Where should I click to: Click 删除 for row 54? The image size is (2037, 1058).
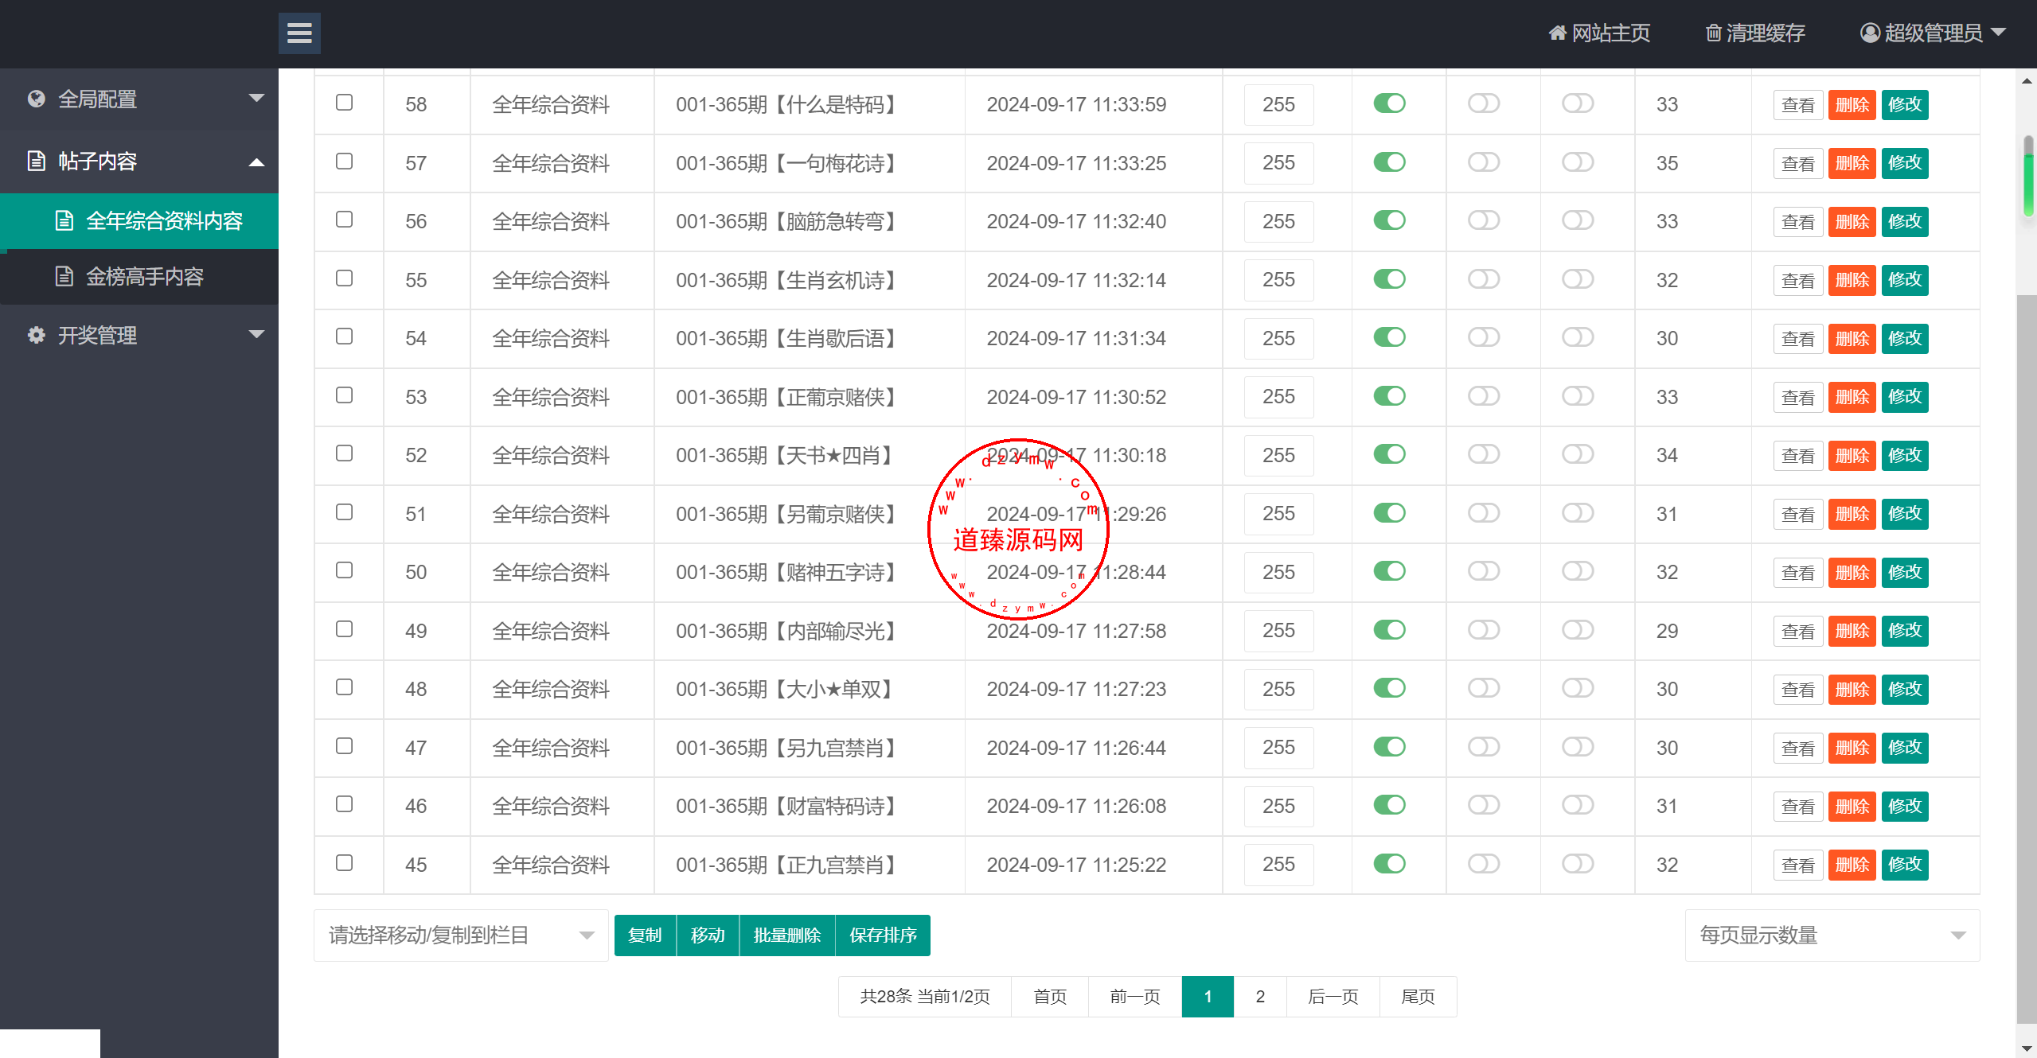coord(1852,338)
